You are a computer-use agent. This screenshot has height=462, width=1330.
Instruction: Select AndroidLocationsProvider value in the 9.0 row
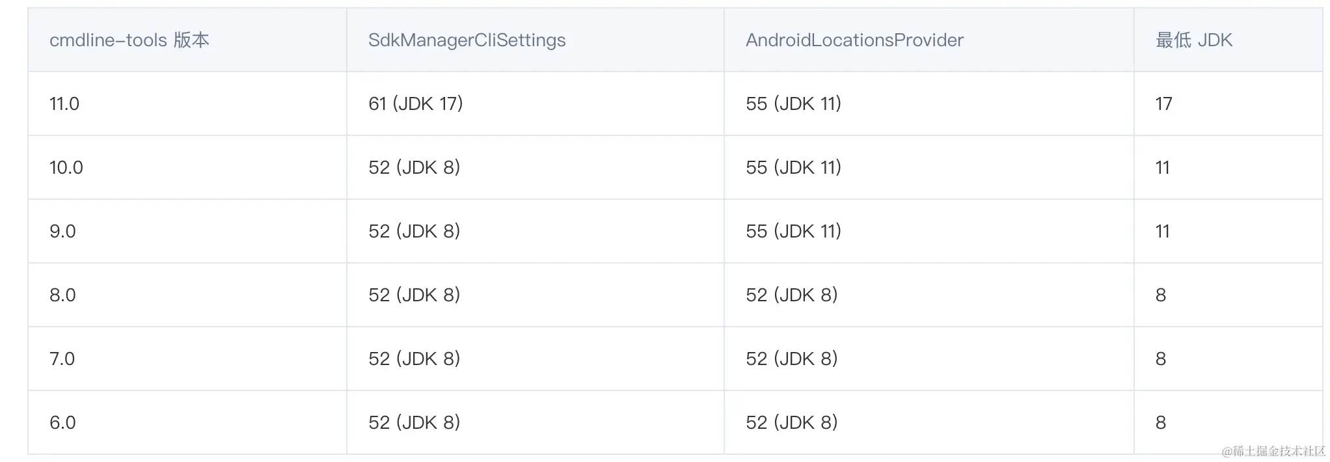pos(793,232)
